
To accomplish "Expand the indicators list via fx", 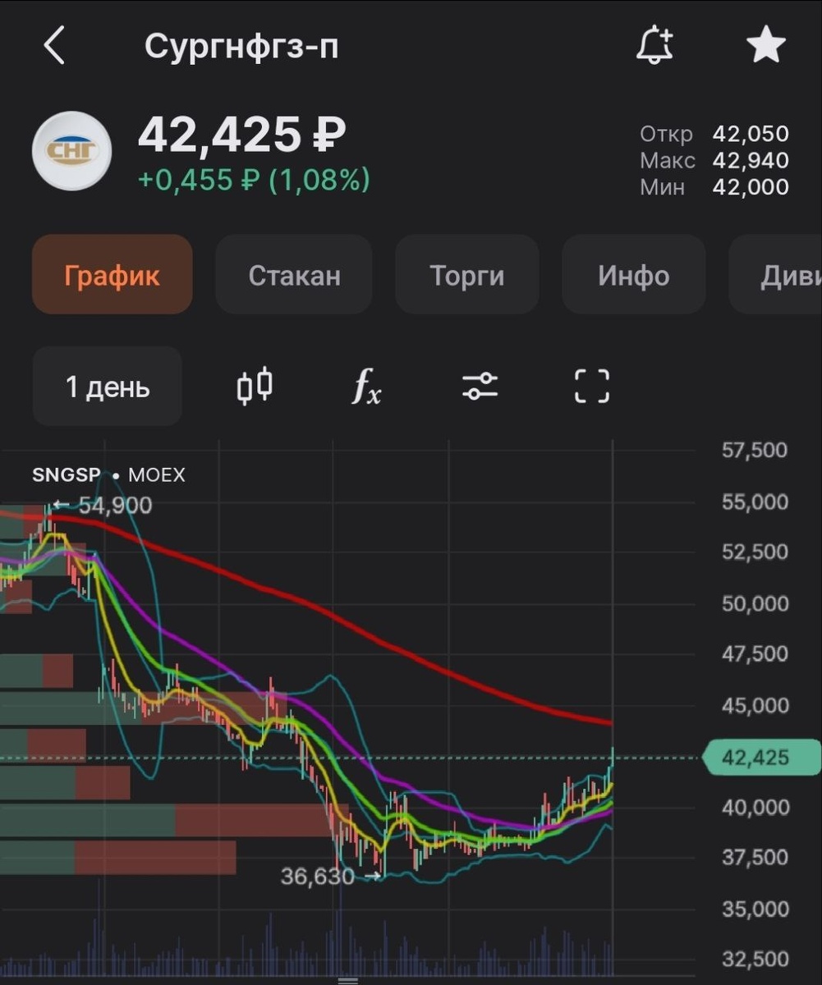I will (365, 386).
